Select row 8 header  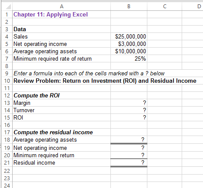(7, 66)
